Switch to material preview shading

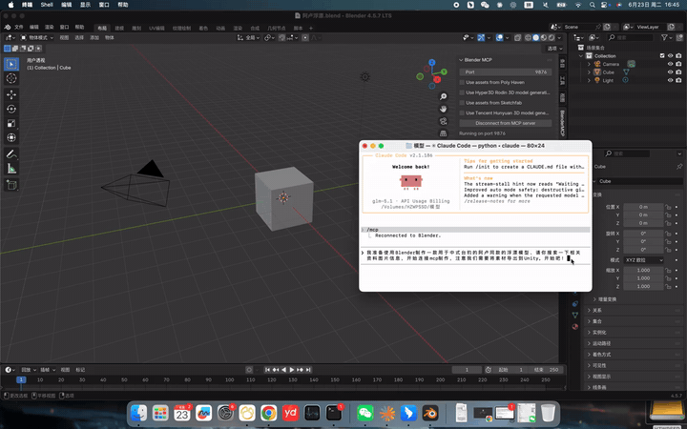[544, 37]
